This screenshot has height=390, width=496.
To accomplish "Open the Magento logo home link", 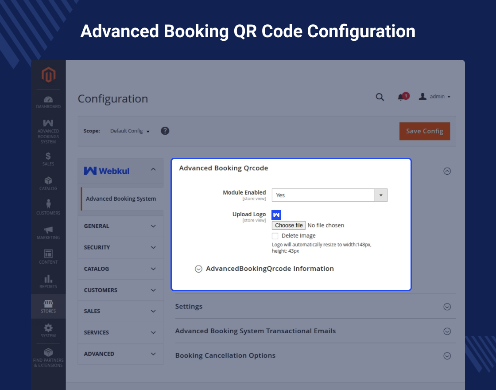I will [48, 75].
